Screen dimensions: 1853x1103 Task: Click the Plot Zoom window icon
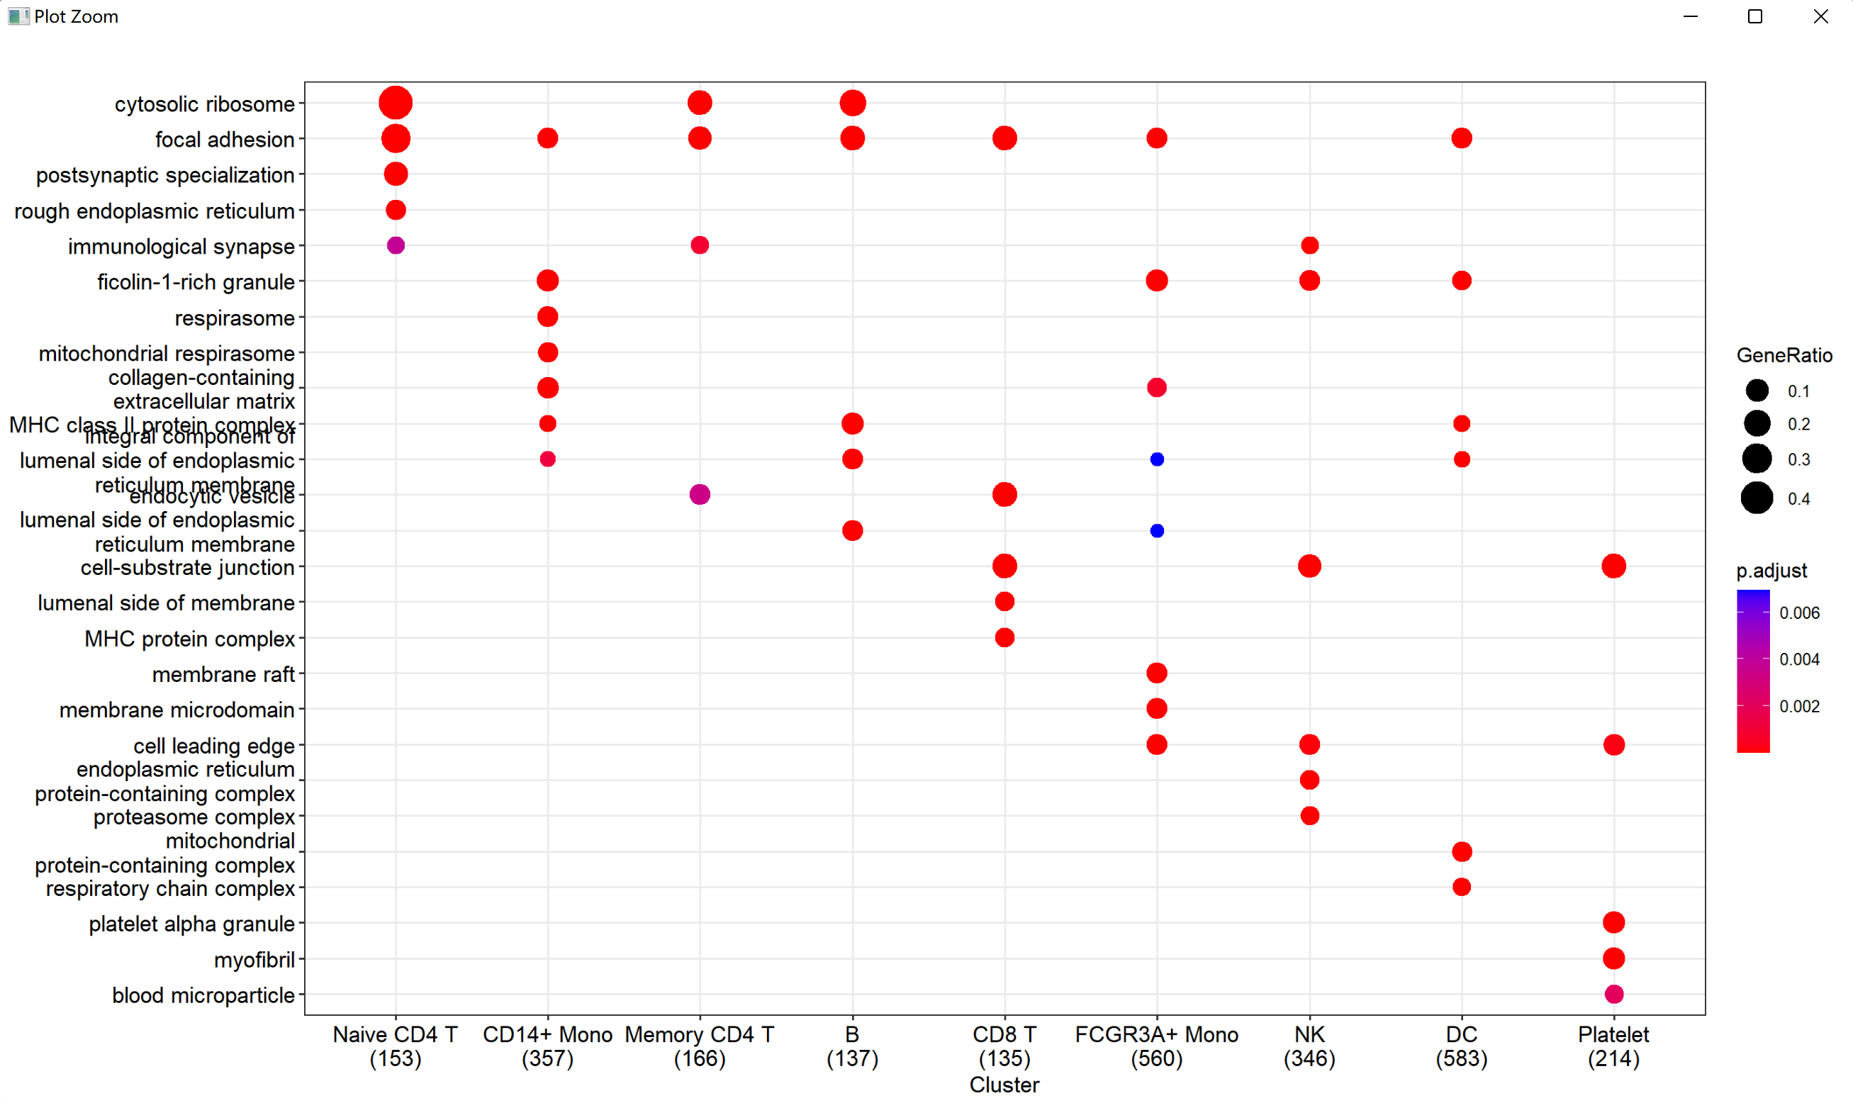click(18, 16)
